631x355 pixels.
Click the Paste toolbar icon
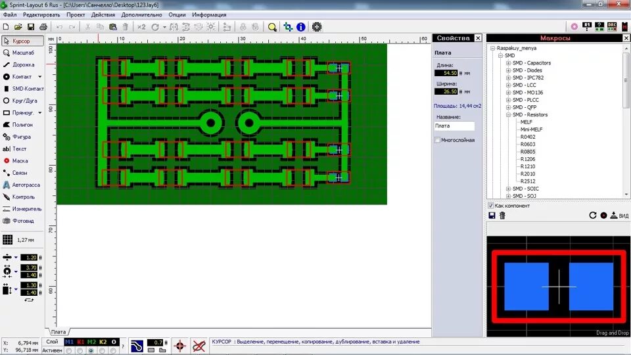pos(112,27)
